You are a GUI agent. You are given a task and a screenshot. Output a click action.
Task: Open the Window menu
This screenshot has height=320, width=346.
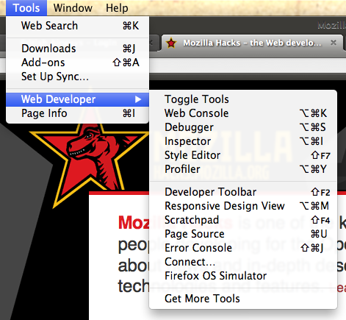click(73, 8)
